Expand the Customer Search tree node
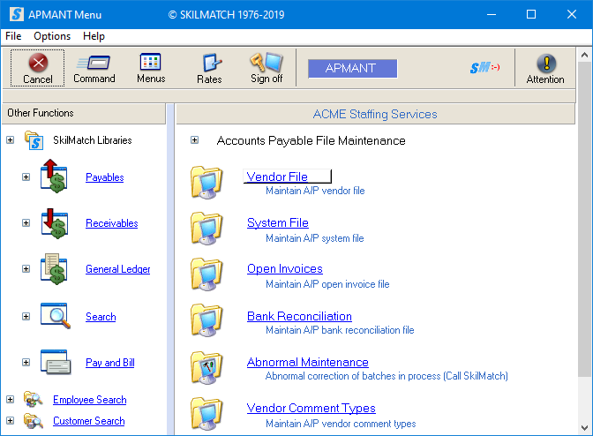Image resolution: width=593 pixels, height=436 pixels. click(11, 420)
